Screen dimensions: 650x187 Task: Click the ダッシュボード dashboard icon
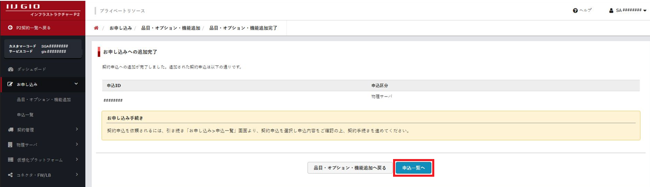11,69
